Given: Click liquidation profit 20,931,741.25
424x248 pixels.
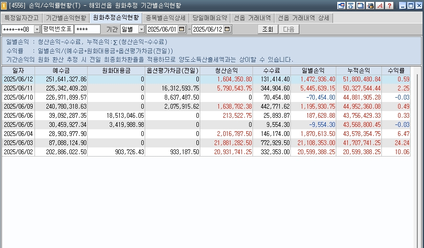Looking at the screenshot, I should pos(233,152).
